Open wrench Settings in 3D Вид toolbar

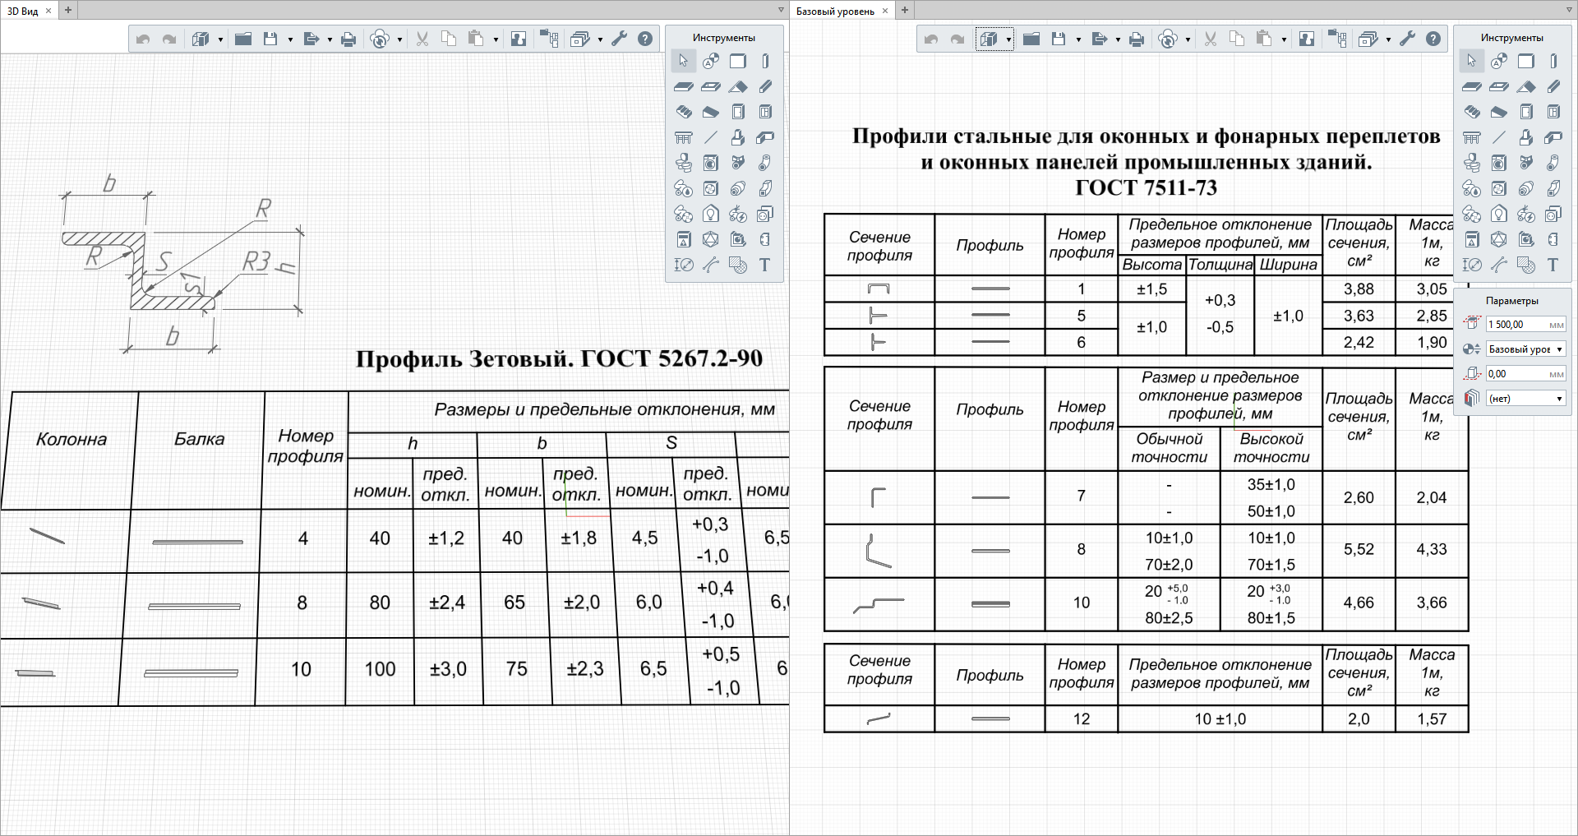620,39
